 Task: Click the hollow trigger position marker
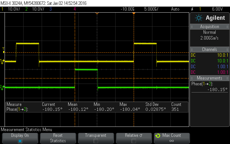click(97, 13)
